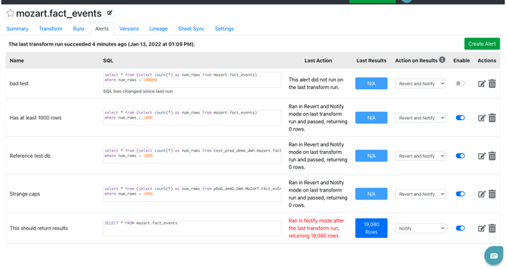Open the Action on Results info tooltip
The width and height of the screenshot is (507, 269).
click(x=442, y=60)
